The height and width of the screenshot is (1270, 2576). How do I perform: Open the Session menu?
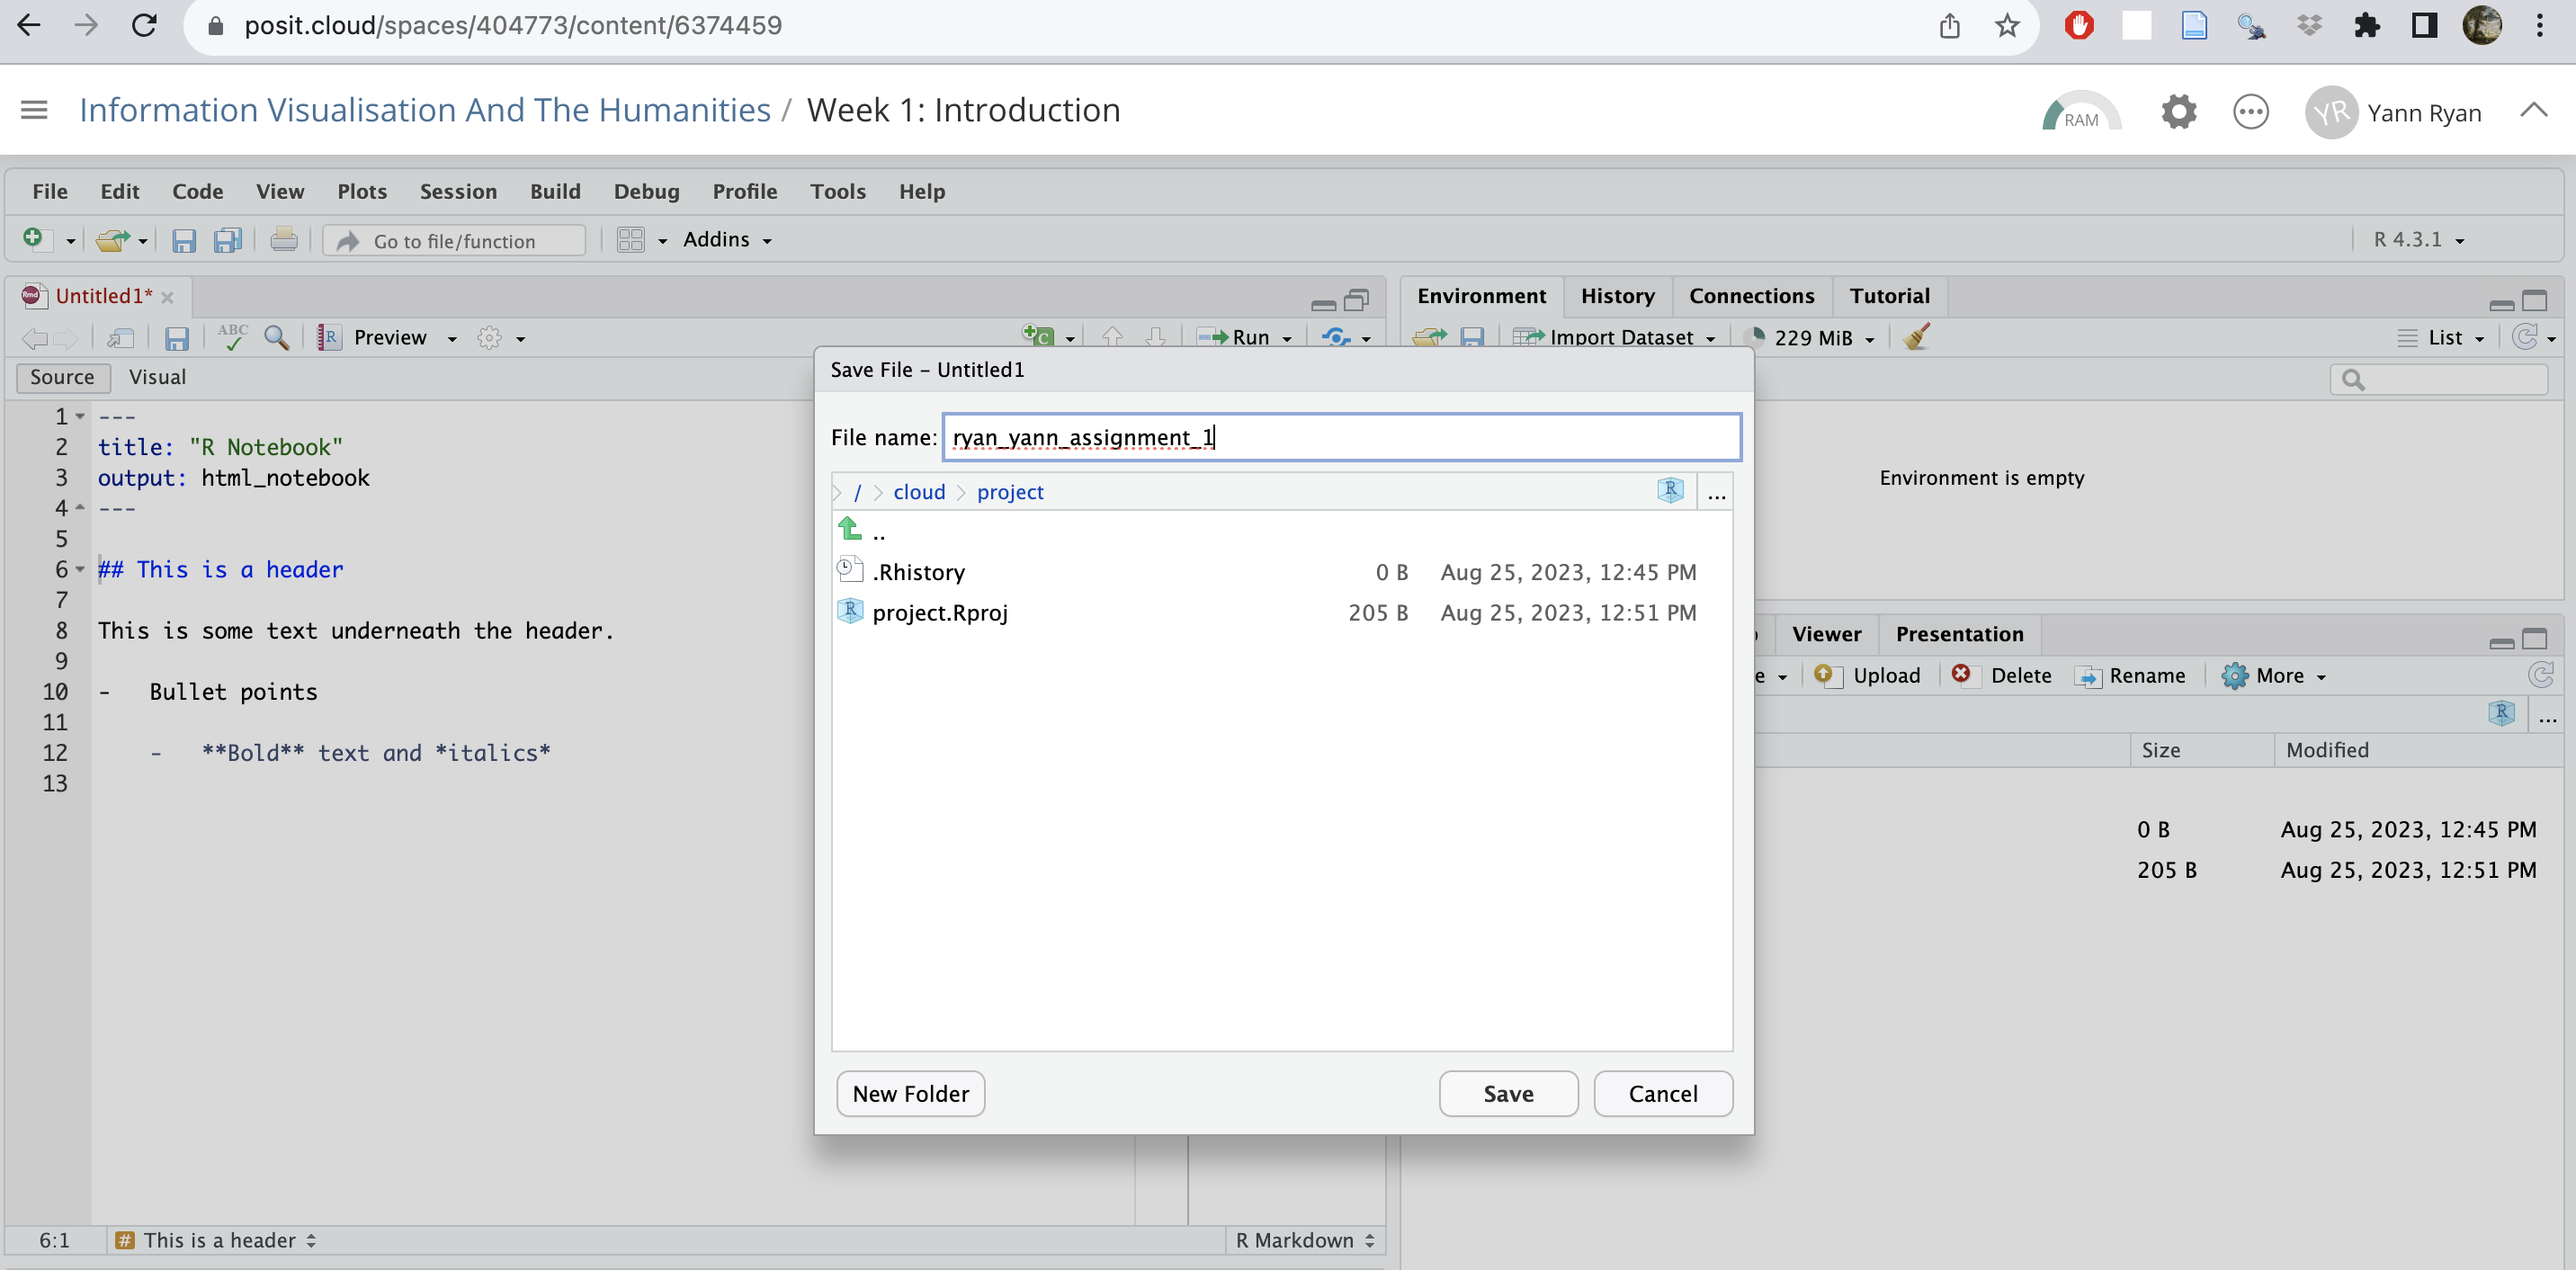[x=457, y=191]
